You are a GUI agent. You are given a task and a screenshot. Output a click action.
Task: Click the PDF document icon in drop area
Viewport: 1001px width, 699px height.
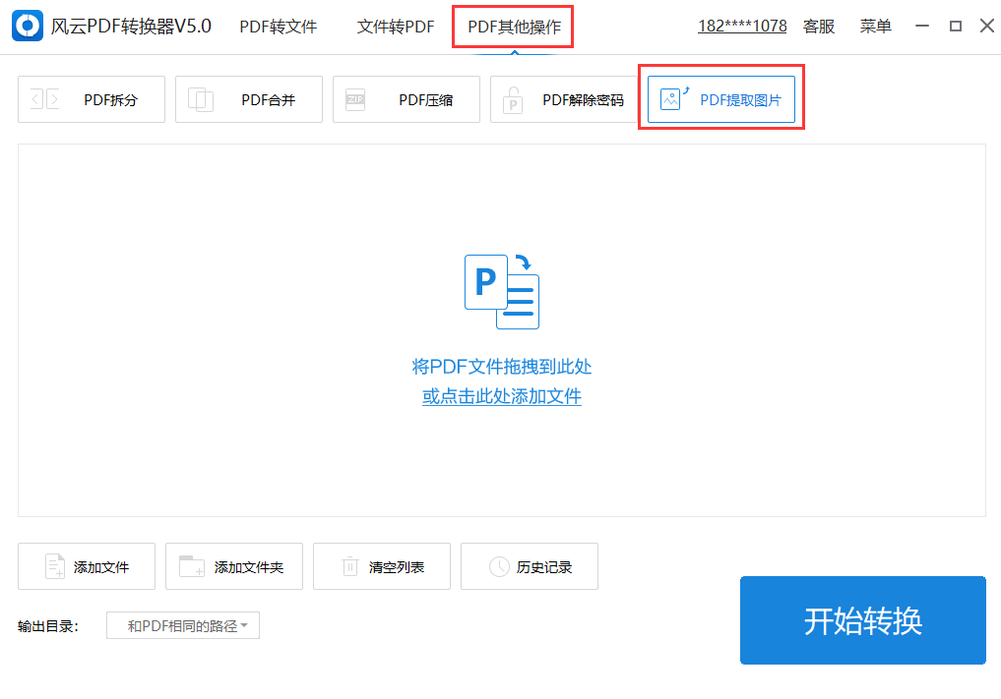pos(501,291)
